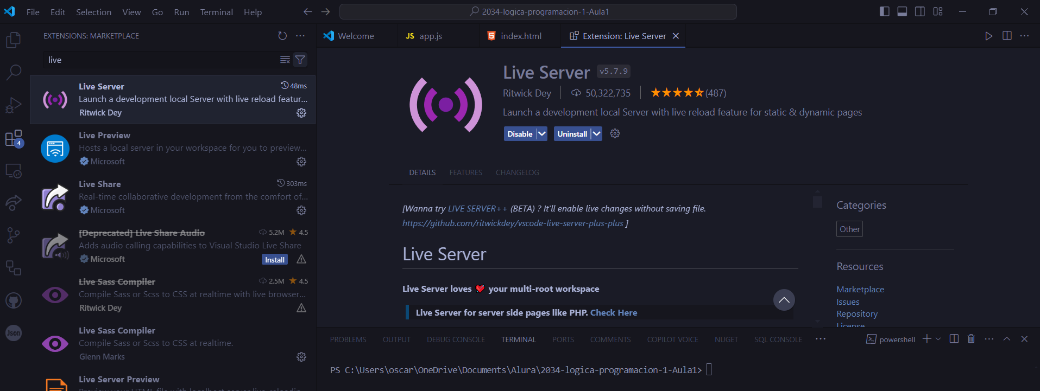Open manage gear for Glenn Marks Live Sass Compiler
This screenshot has height=391, width=1040.
301,357
